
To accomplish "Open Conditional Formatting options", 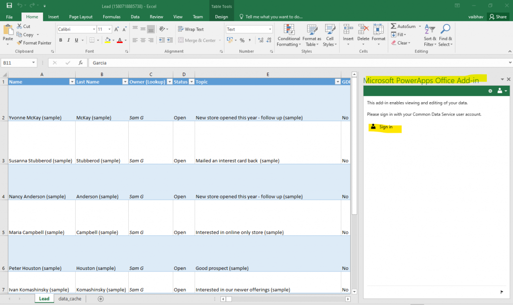I will pyautogui.click(x=288, y=35).
